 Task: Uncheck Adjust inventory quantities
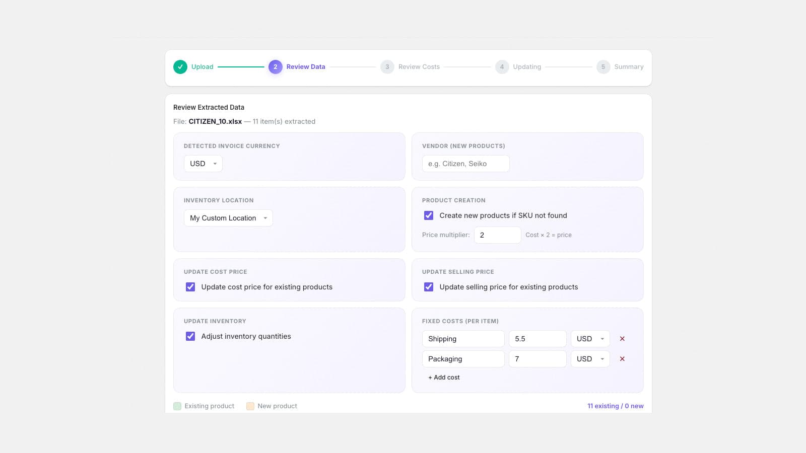[190, 336]
